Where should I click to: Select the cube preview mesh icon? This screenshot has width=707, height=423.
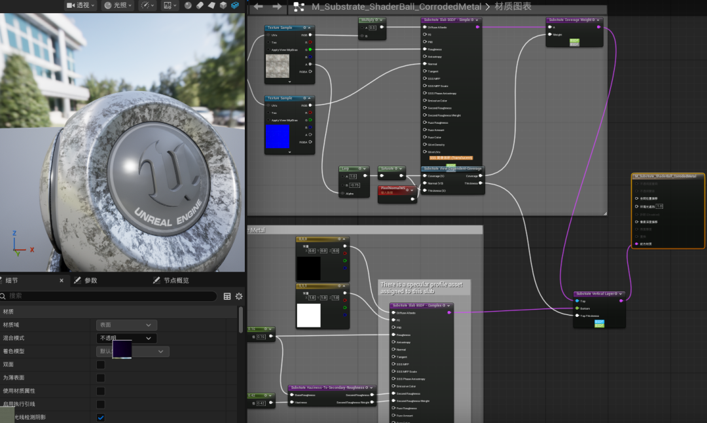pos(223,5)
